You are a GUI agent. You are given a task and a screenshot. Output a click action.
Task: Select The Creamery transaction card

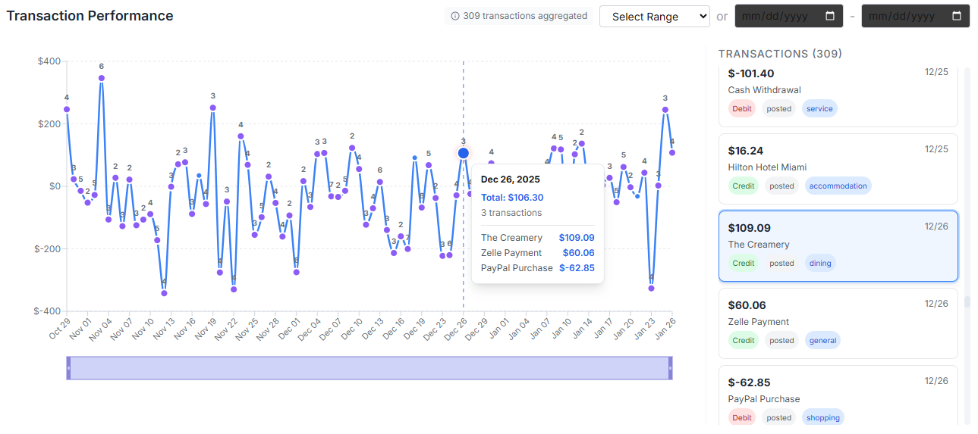click(838, 245)
